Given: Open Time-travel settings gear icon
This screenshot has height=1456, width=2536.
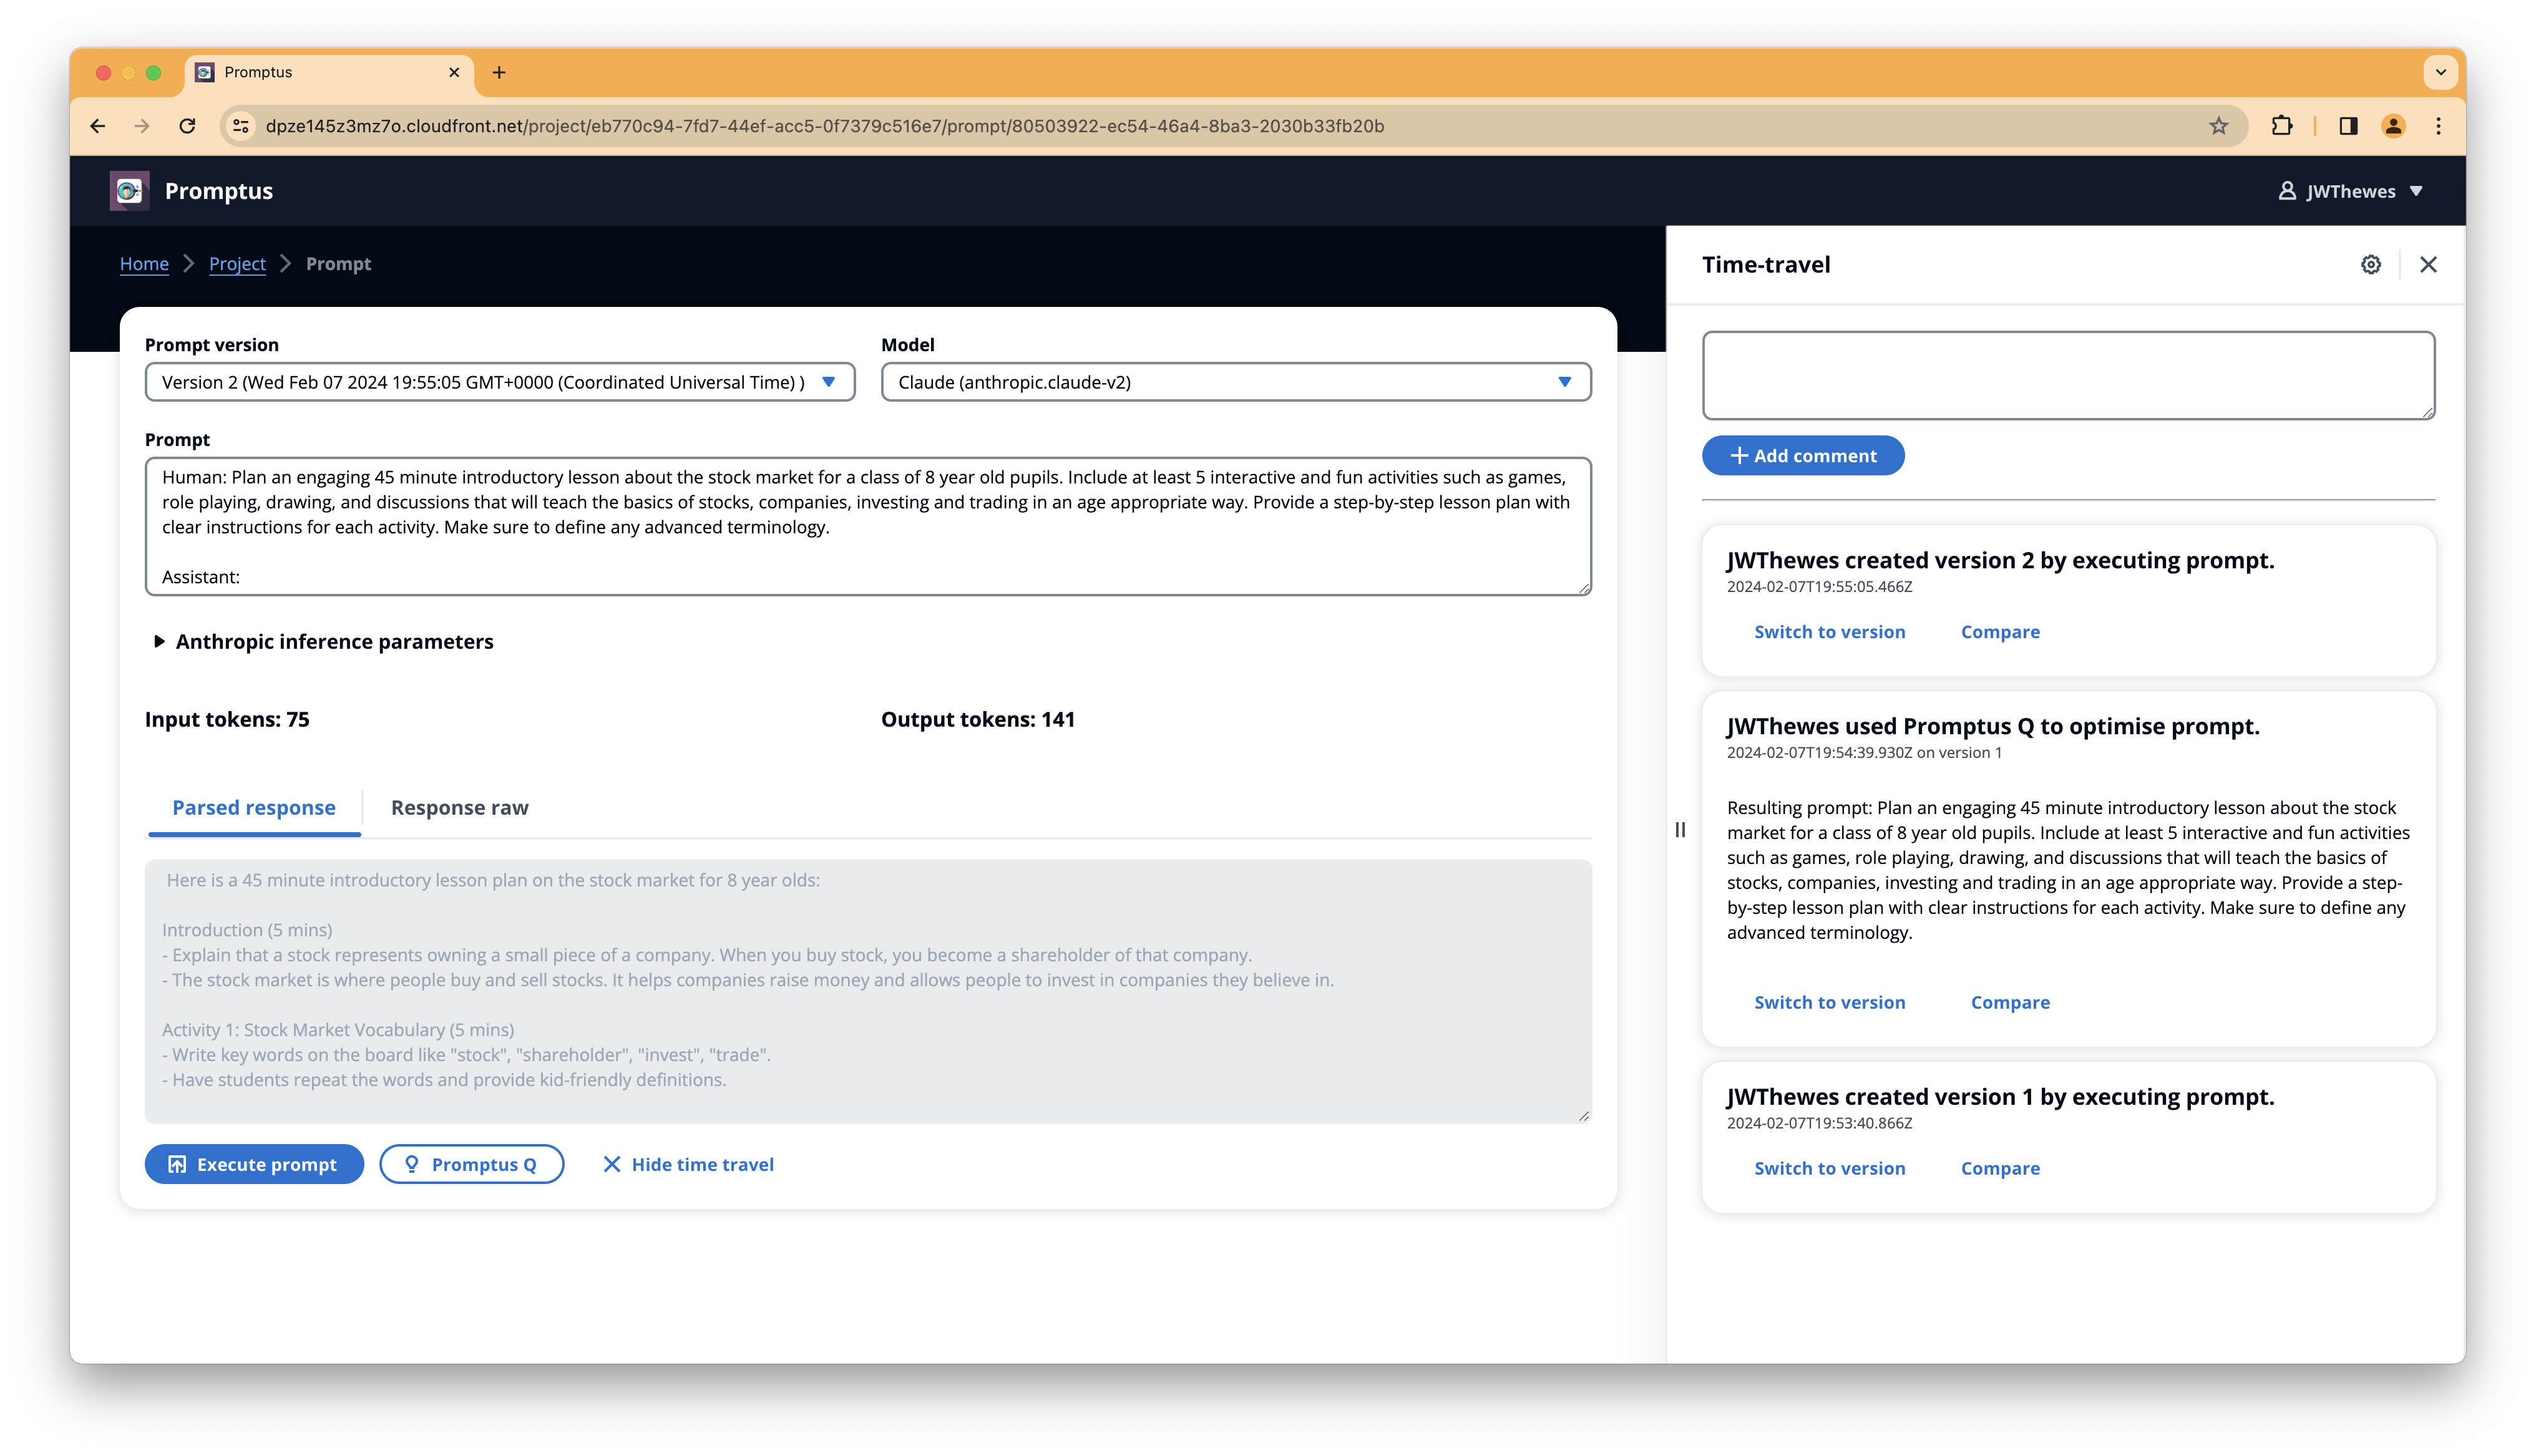Looking at the screenshot, I should [x=2371, y=264].
